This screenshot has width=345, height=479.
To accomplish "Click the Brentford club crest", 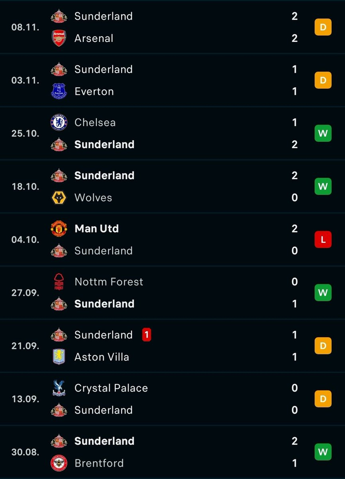I will pyautogui.click(x=59, y=463).
